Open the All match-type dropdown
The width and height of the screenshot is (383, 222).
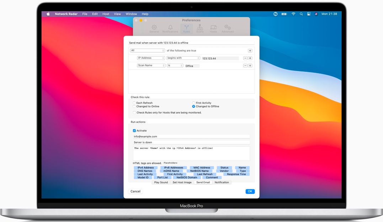click(147, 51)
